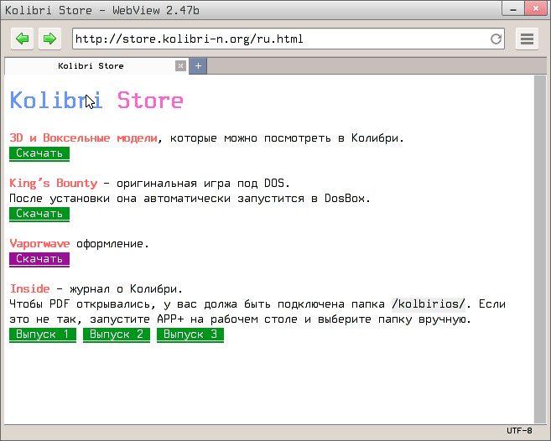Focus the URL address field
Screen dimensions: 551x441
pos(277,39)
